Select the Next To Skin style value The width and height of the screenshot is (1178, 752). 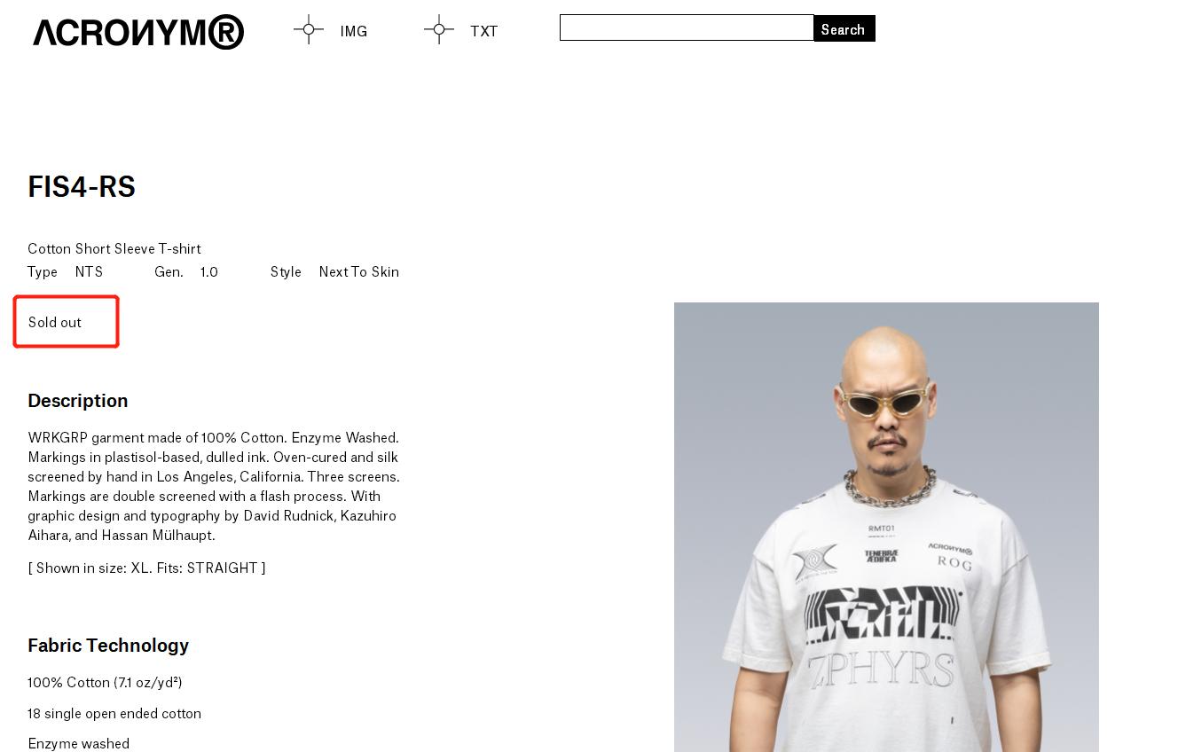(x=359, y=271)
